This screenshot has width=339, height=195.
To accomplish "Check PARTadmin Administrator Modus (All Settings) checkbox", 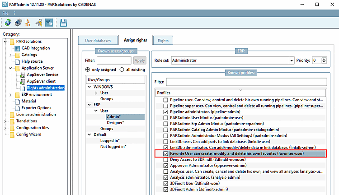I will (165, 136).
